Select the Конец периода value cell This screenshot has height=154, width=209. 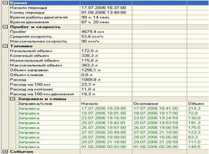(x=106, y=12)
